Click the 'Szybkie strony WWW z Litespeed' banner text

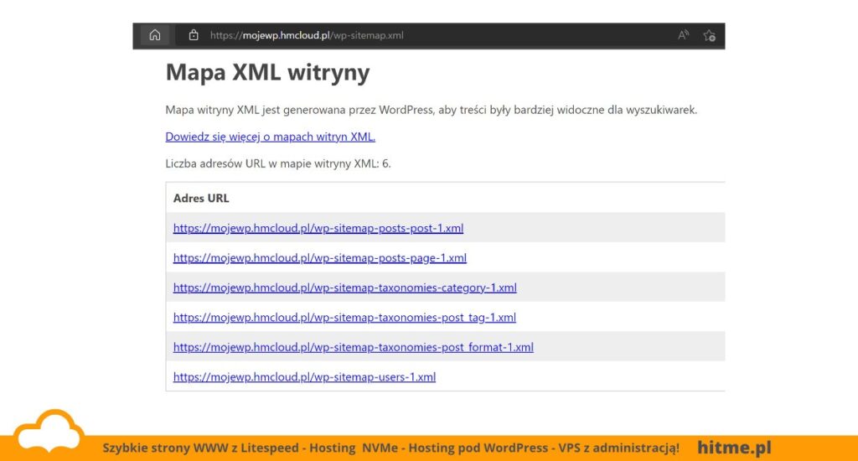pyautogui.click(x=390, y=448)
